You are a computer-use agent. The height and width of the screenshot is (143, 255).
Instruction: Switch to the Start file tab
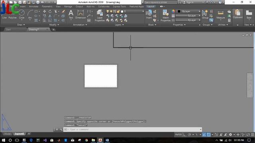pos(8,30)
